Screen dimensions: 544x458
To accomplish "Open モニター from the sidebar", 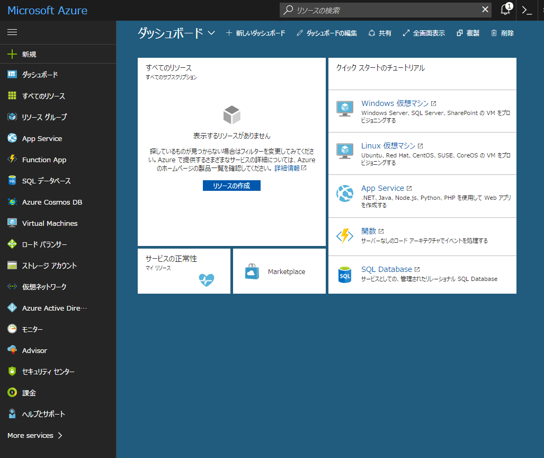I will (x=33, y=329).
